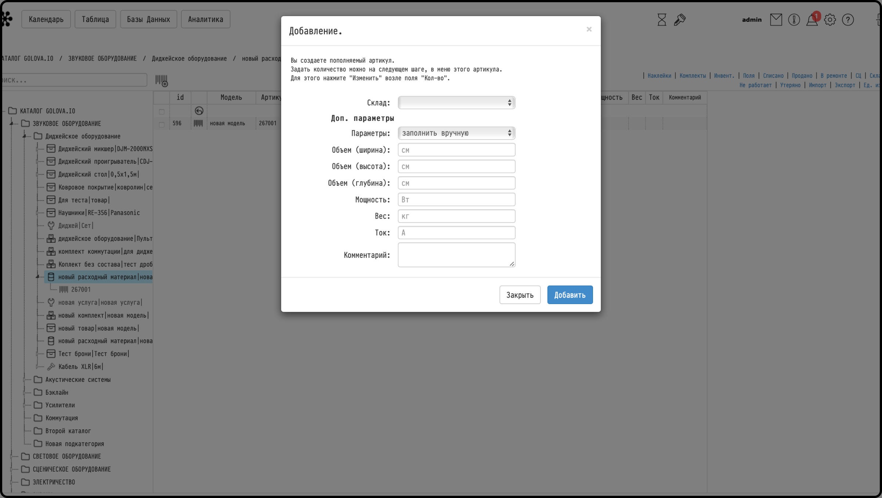Image resolution: width=882 pixels, height=498 pixels.
Task: Expand the СЦЕНИЧЕСКОЕ ОБОРУДОВАНИЕ tree node
Action: click(11, 469)
